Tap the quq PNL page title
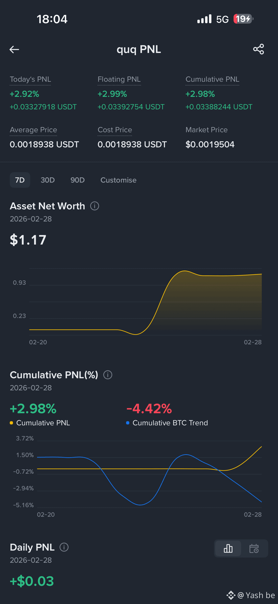278x604 pixels. pos(139,49)
